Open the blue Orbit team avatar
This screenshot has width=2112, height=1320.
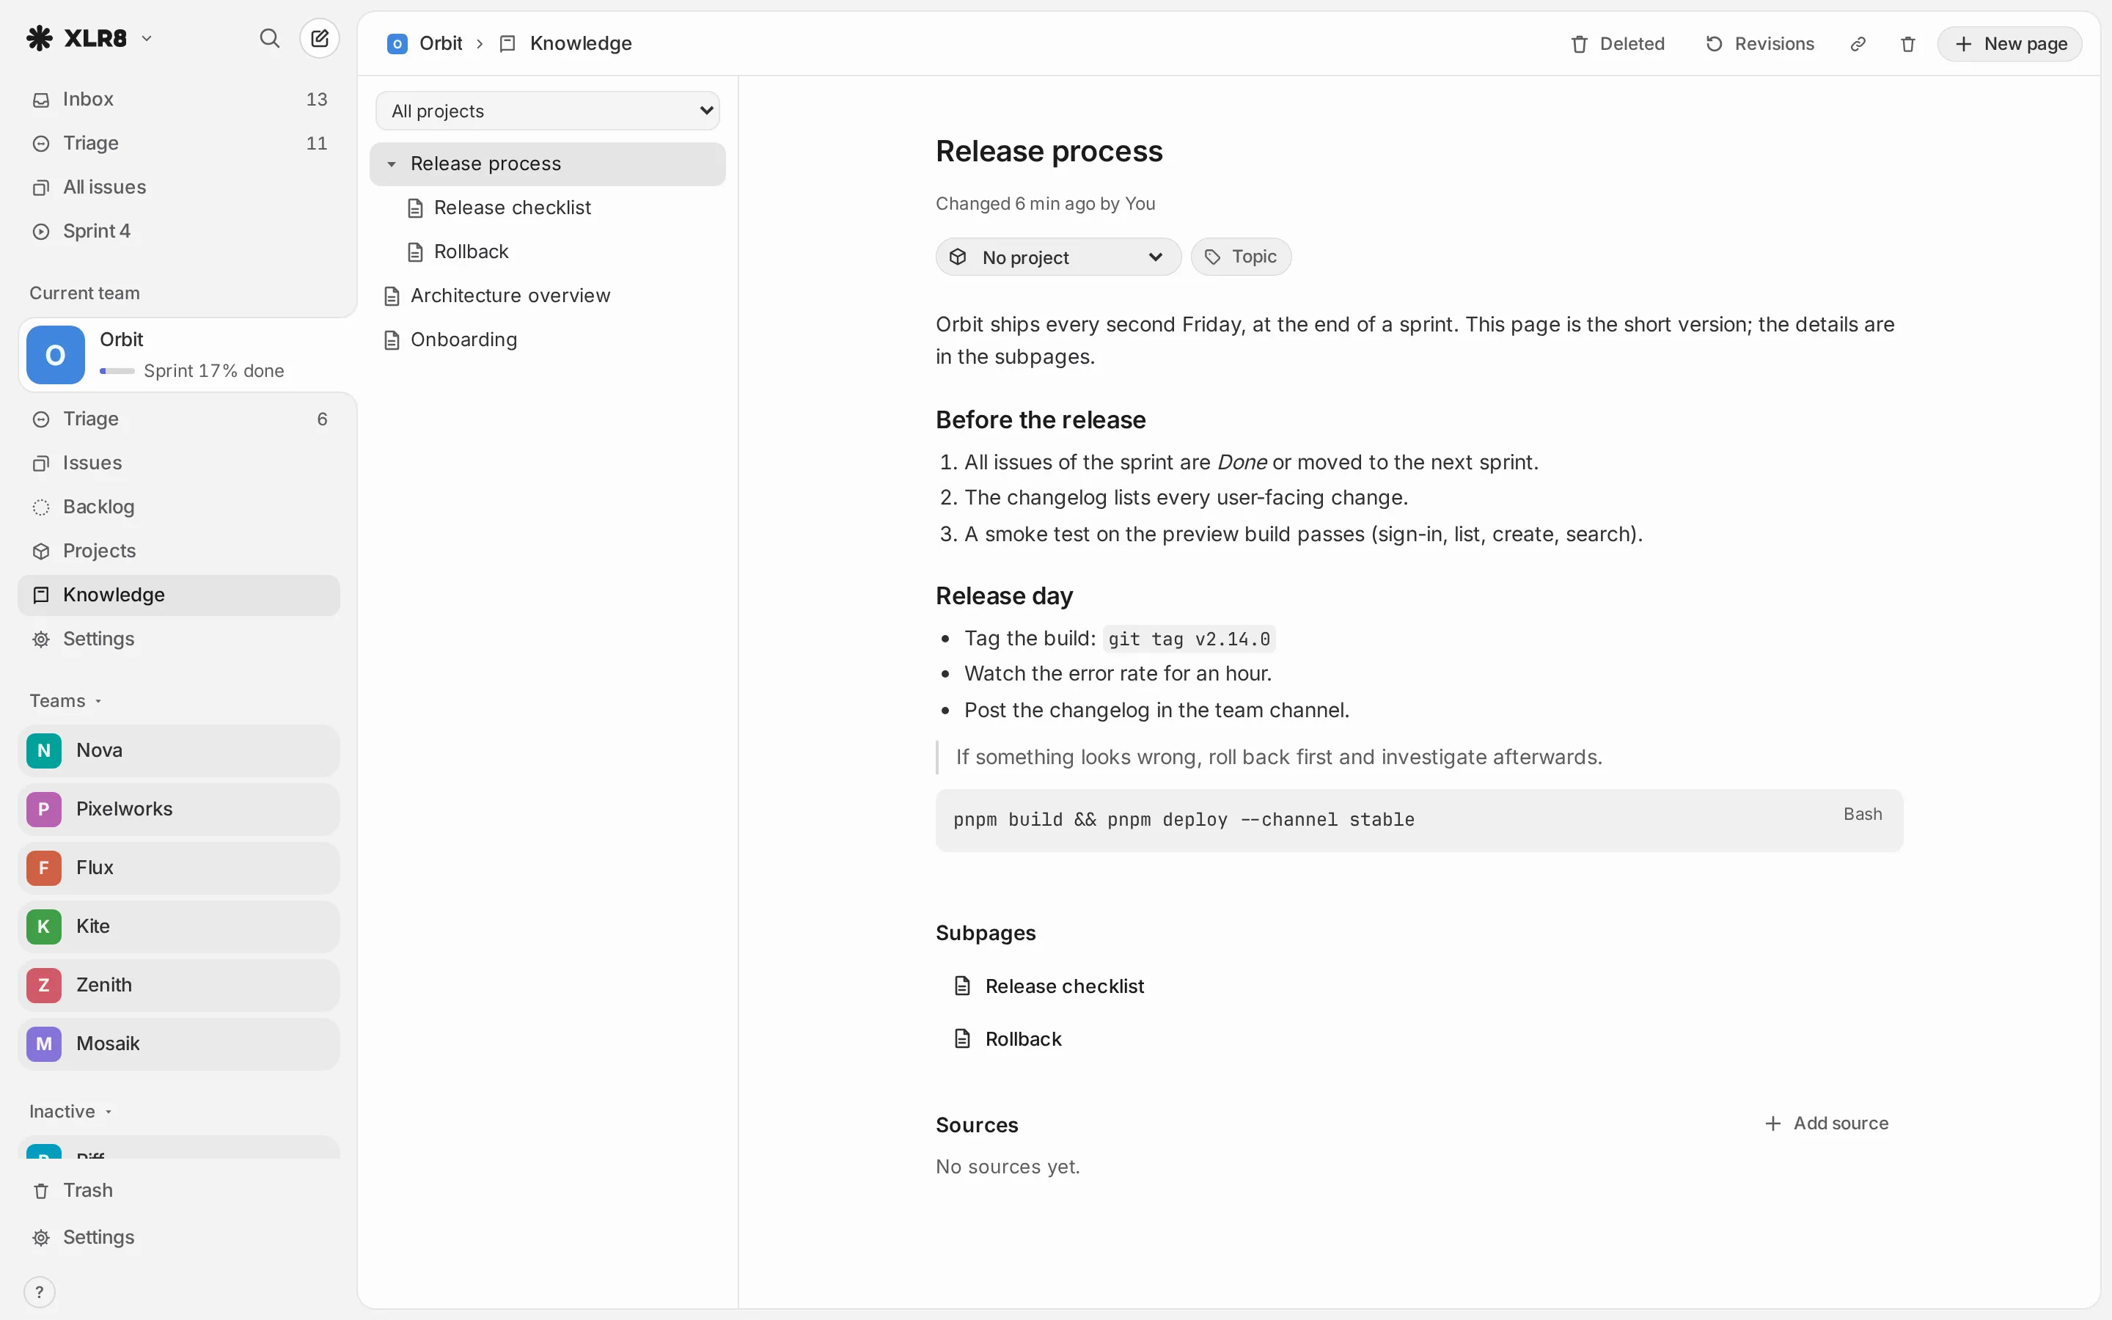(55, 356)
